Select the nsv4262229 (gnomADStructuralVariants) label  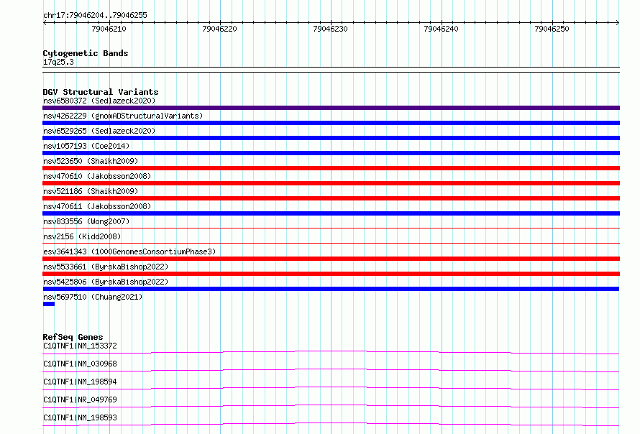[x=123, y=116]
